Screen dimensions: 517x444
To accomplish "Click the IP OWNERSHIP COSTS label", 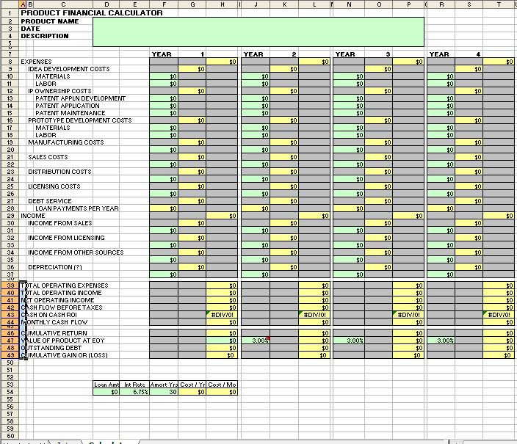I will (x=59, y=91).
